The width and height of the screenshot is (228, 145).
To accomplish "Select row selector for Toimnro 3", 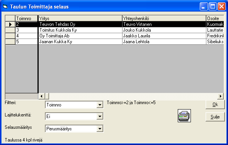I will tap(10, 30).
